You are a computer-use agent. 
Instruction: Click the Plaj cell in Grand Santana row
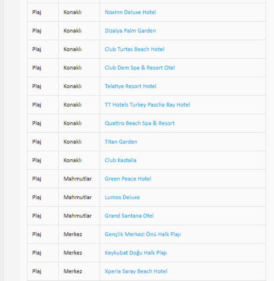[x=36, y=216]
